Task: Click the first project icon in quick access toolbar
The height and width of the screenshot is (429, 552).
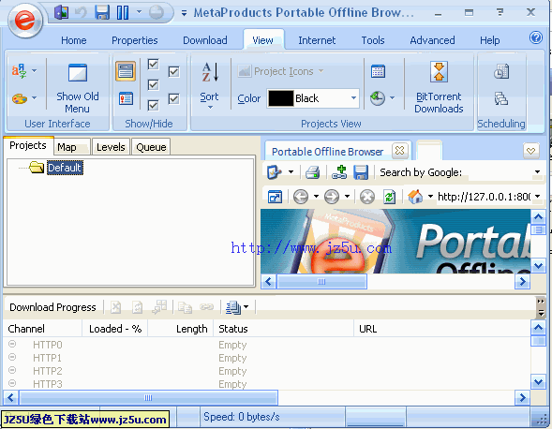Action: 61,12
